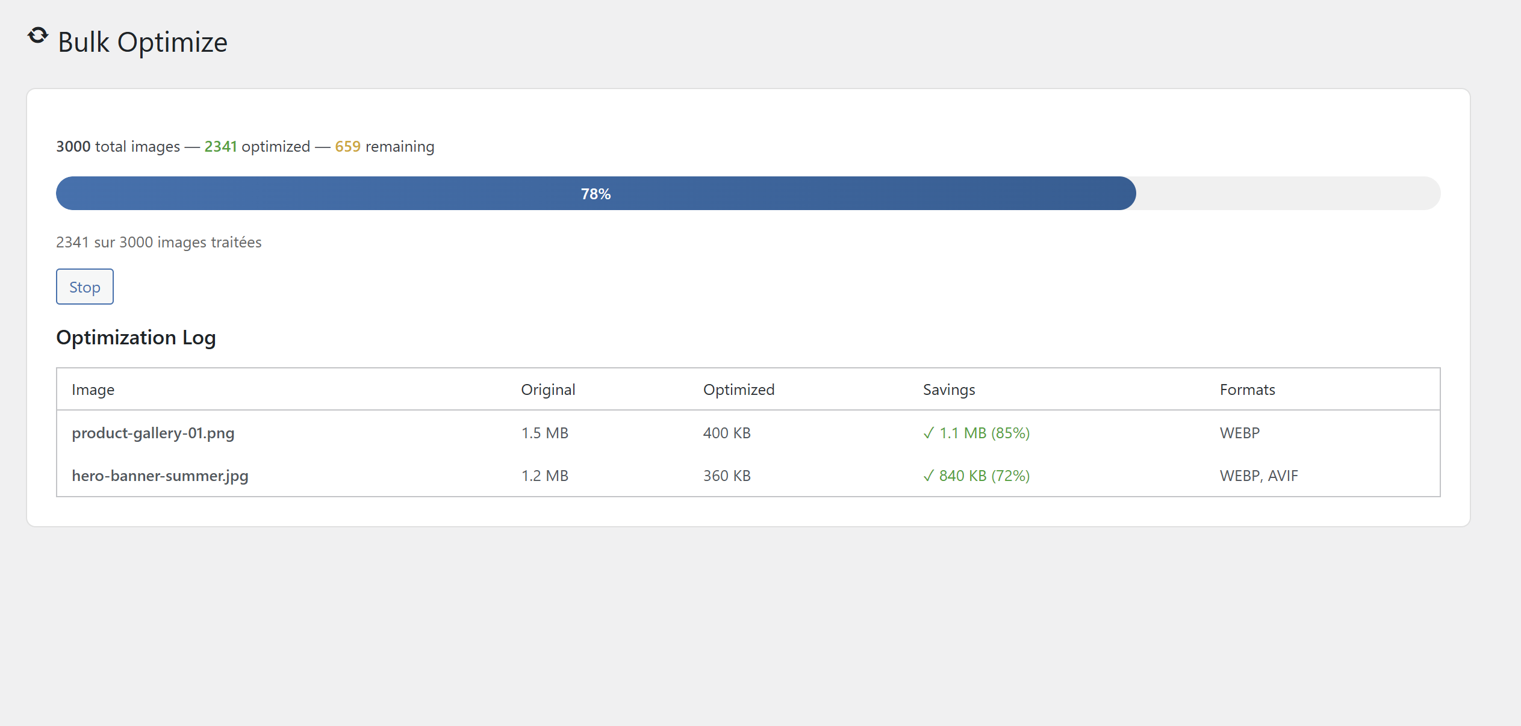Click the WEBP, AVIF formats cell
Screen dimensions: 1521x726
pyautogui.click(x=1259, y=476)
